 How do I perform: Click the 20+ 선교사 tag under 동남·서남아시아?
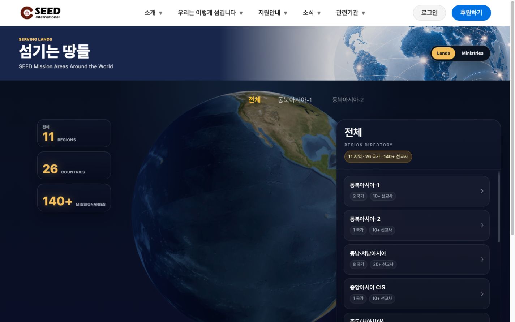(383, 265)
